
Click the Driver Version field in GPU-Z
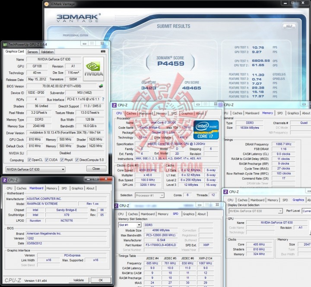pos(65,133)
